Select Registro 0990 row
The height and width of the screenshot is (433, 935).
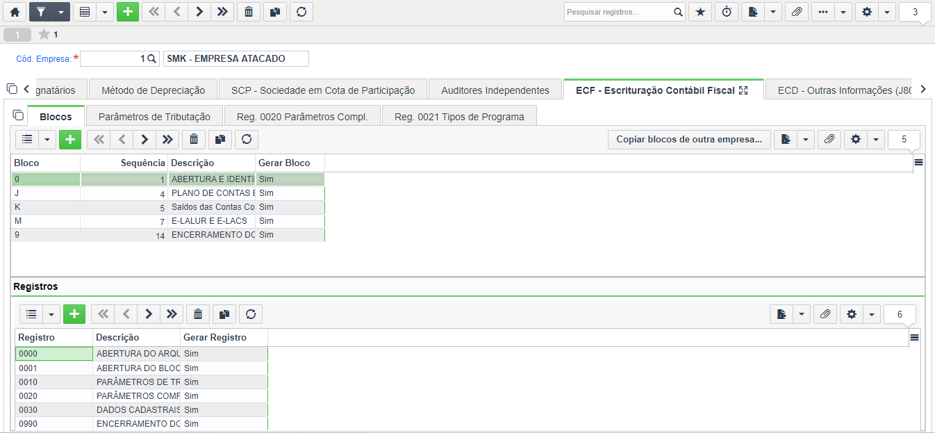tap(142, 423)
